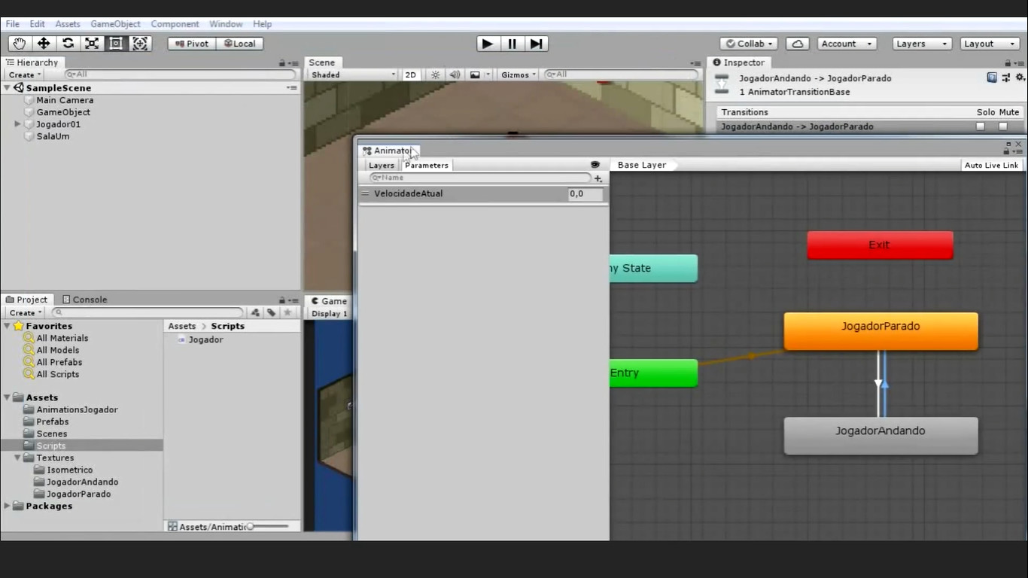The height and width of the screenshot is (578, 1028).
Task: Switch to the Console tab
Action: coord(84,300)
